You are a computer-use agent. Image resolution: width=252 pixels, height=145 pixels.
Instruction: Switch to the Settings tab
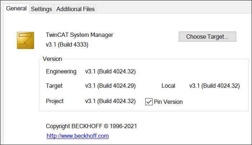point(41,9)
